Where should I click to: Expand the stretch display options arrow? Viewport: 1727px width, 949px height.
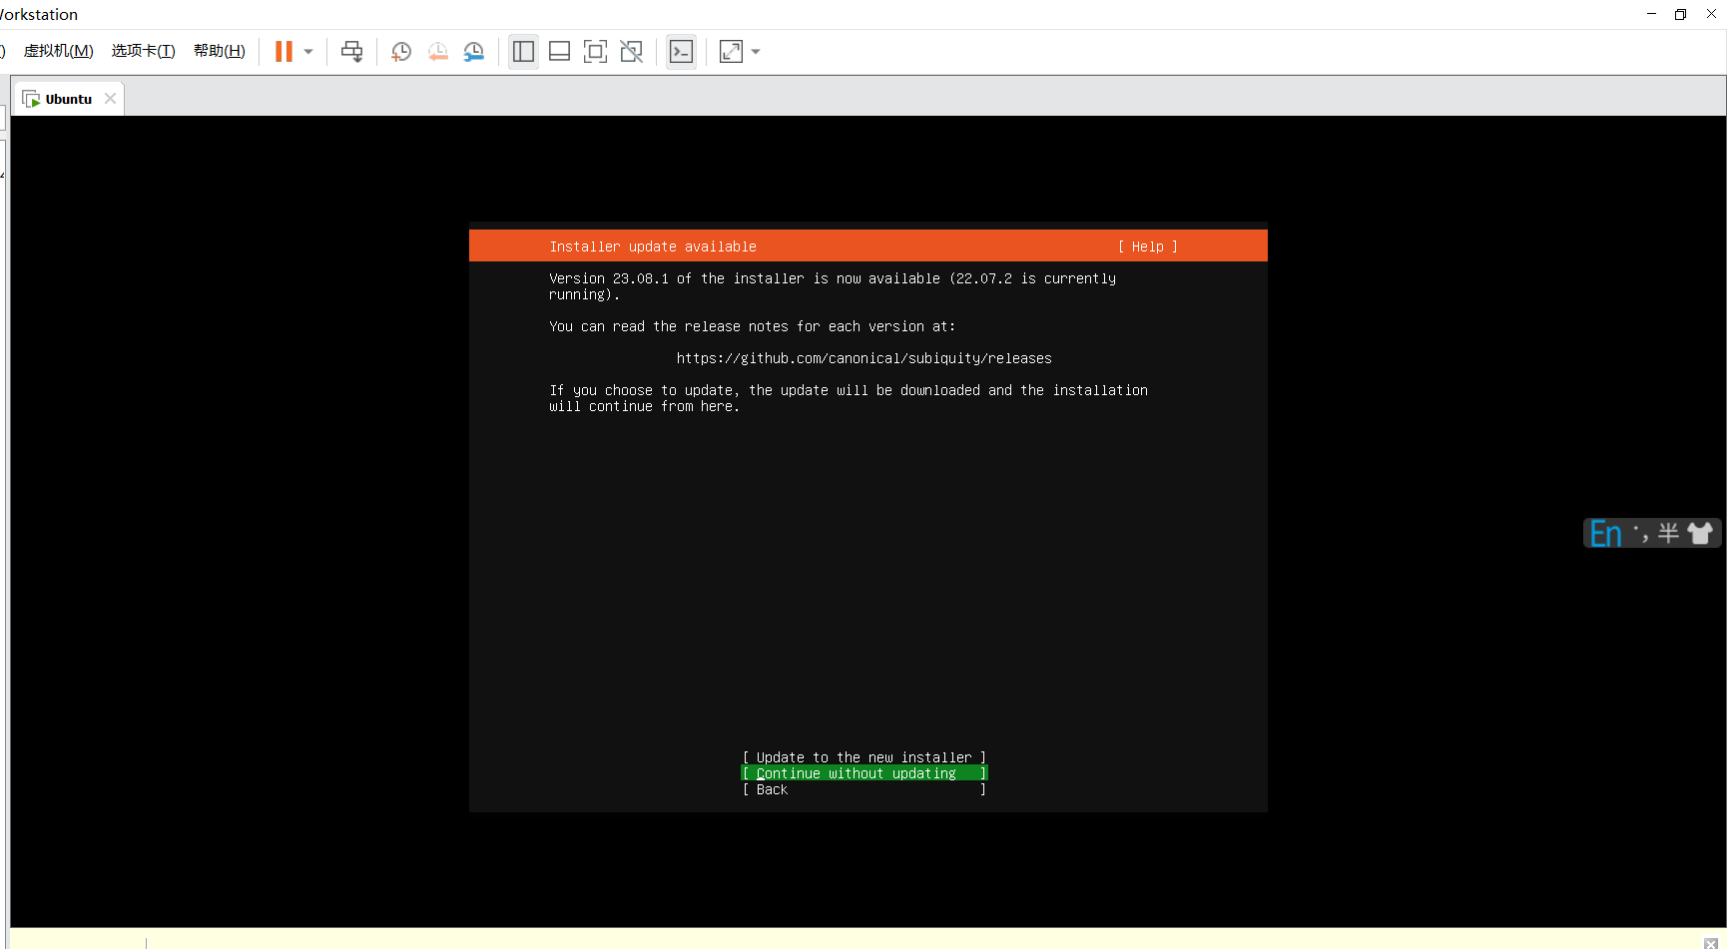coord(756,52)
